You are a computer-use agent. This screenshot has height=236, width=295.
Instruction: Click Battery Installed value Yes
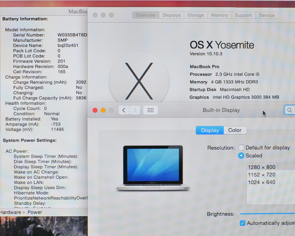54,119
